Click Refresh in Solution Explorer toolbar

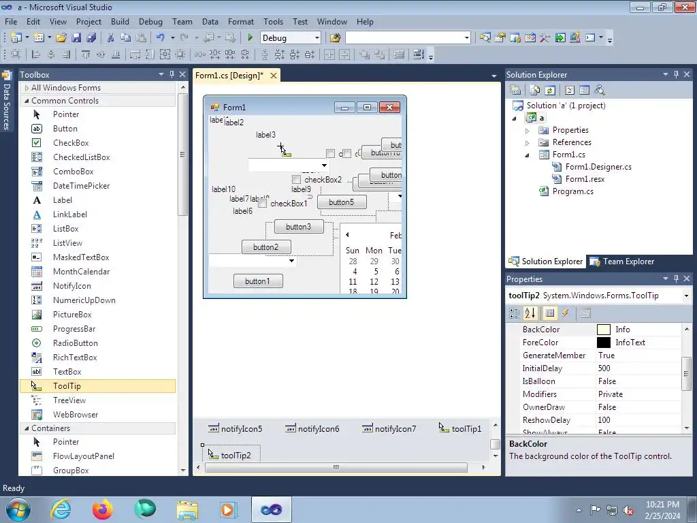550,91
